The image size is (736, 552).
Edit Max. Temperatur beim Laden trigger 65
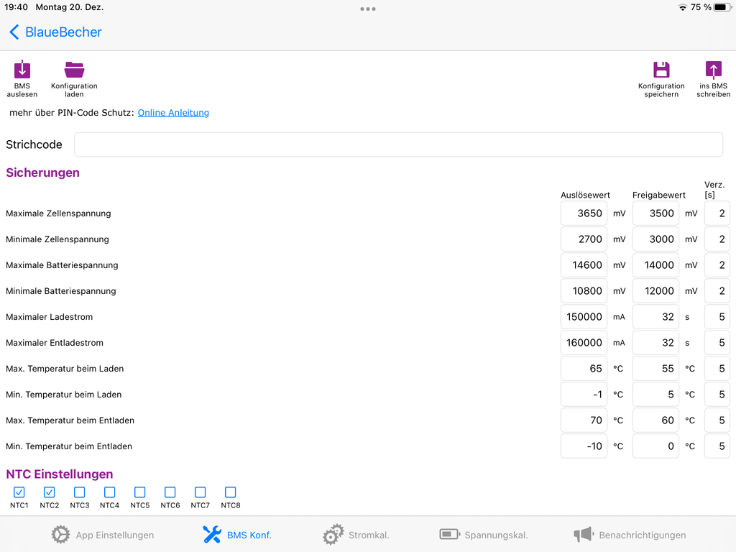click(x=584, y=369)
